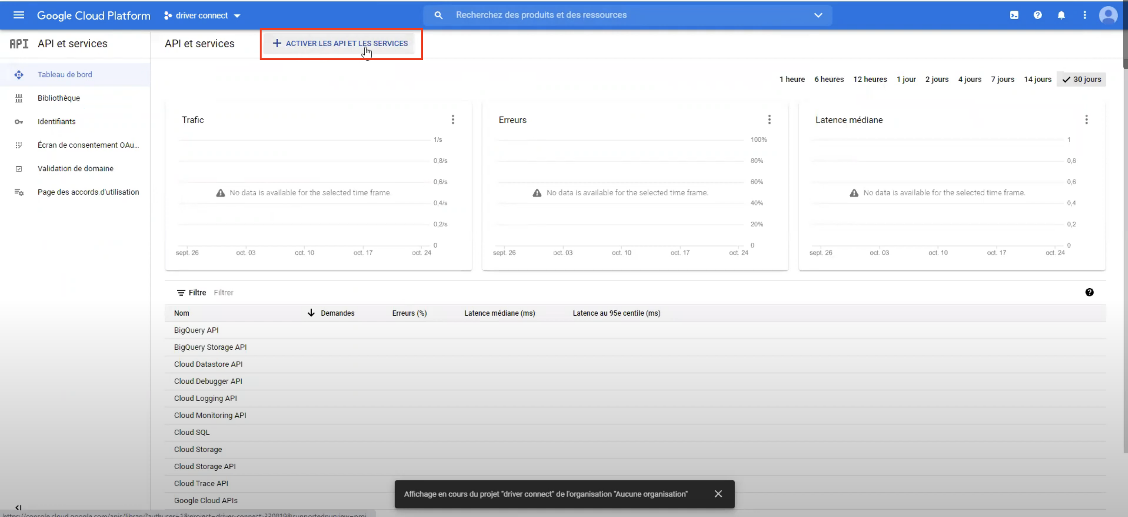The width and height of the screenshot is (1128, 517).
Task: Activate Cloud Shell terminal icon
Action: point(1014,15)
